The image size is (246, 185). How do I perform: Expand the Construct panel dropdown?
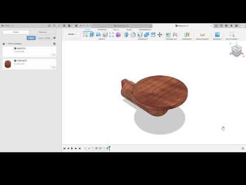(x=187, y=39)
